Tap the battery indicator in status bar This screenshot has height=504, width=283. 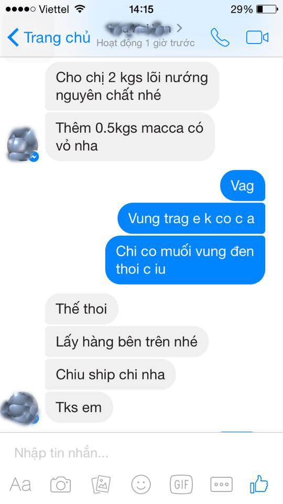pyautogui.click(x=267, y=9)
